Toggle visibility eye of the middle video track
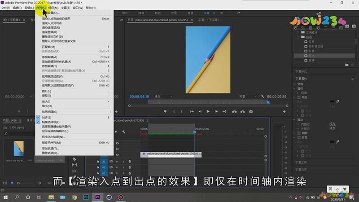This screenshot has width=359, height=202. pos(117,149)
